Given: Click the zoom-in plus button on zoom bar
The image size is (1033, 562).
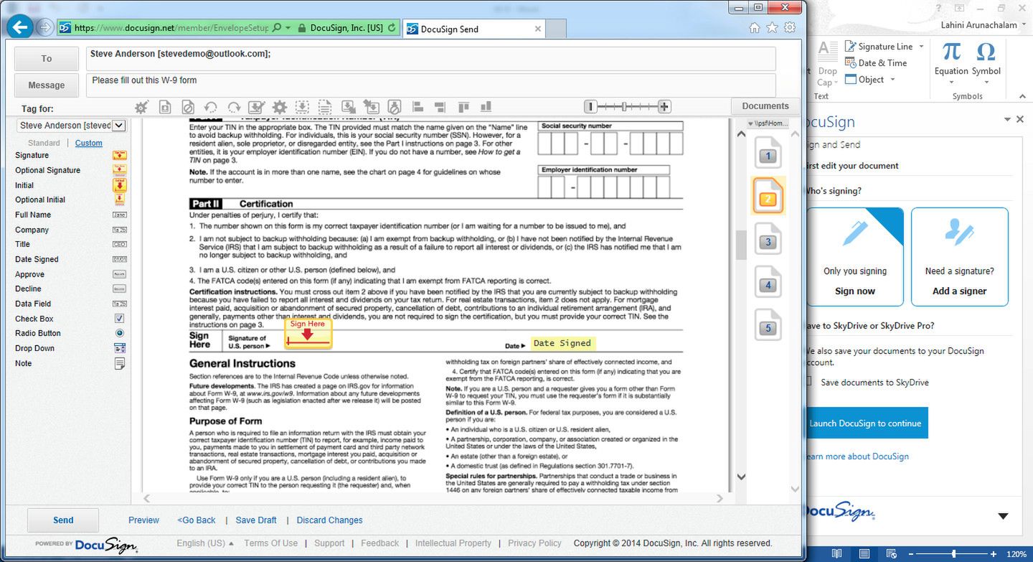Looking at the screenshot, I should tap(664, 107).
